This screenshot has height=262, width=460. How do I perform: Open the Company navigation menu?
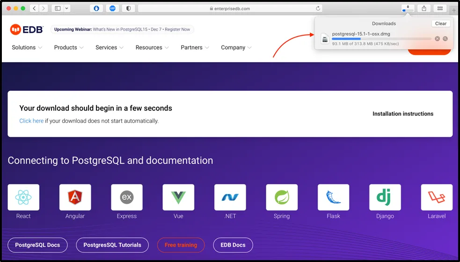236,48
